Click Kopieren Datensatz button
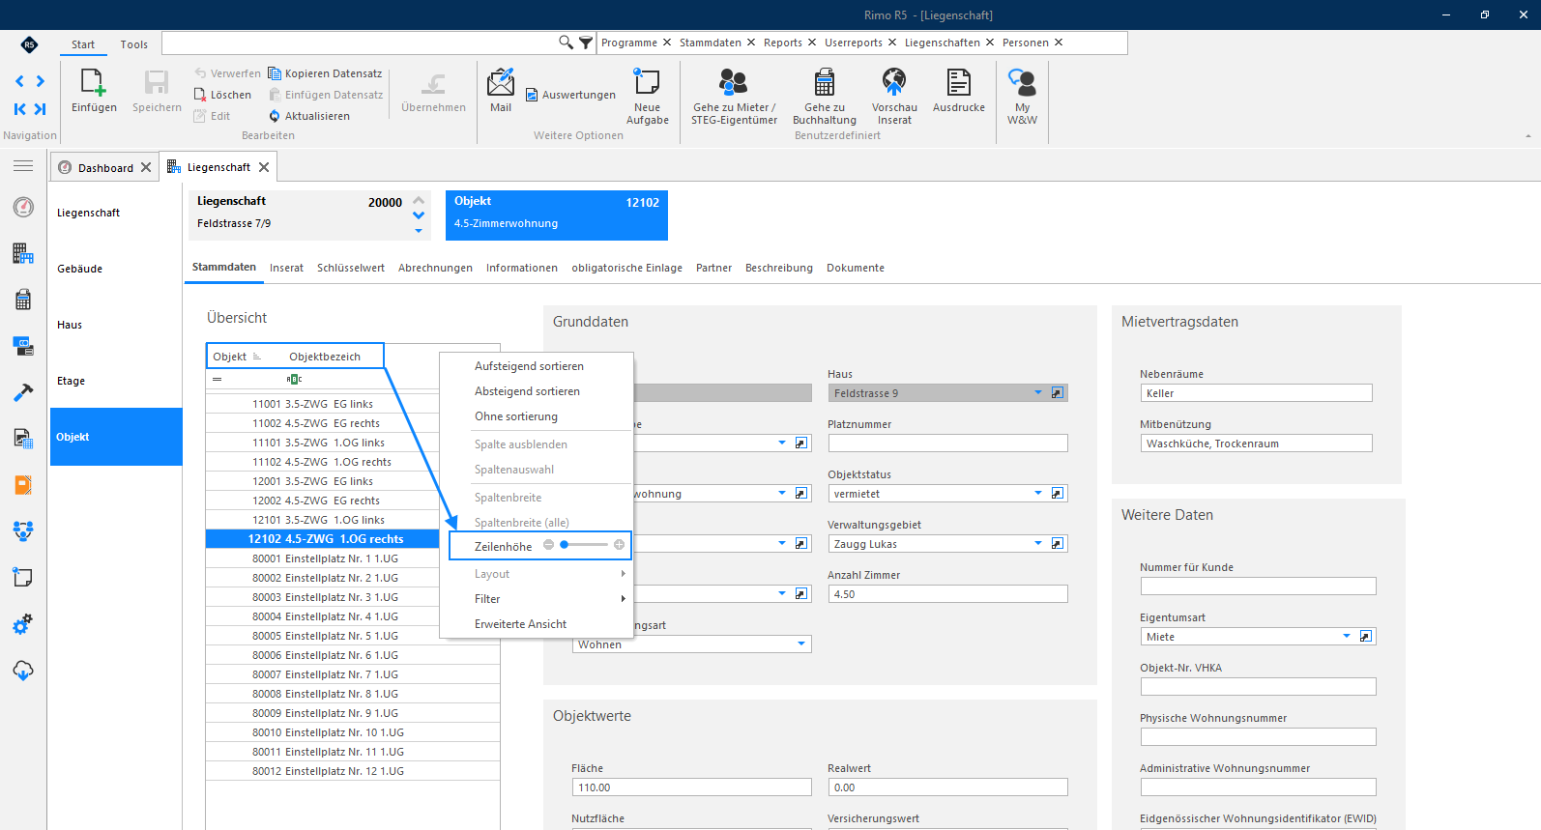The image size is (1541, 830). (325, 73)
